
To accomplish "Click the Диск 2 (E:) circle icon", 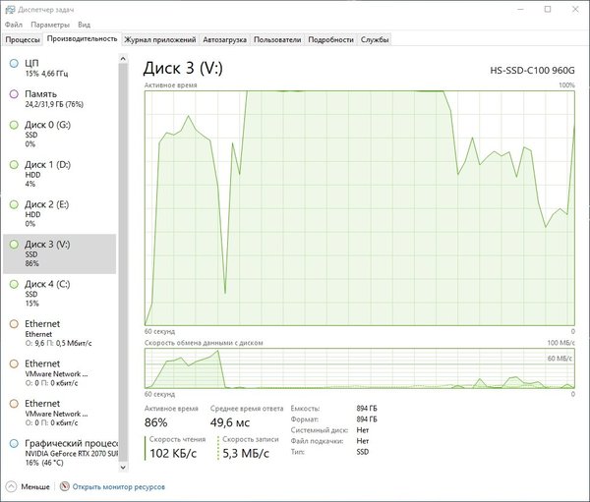I will click(x=14, y=204).
